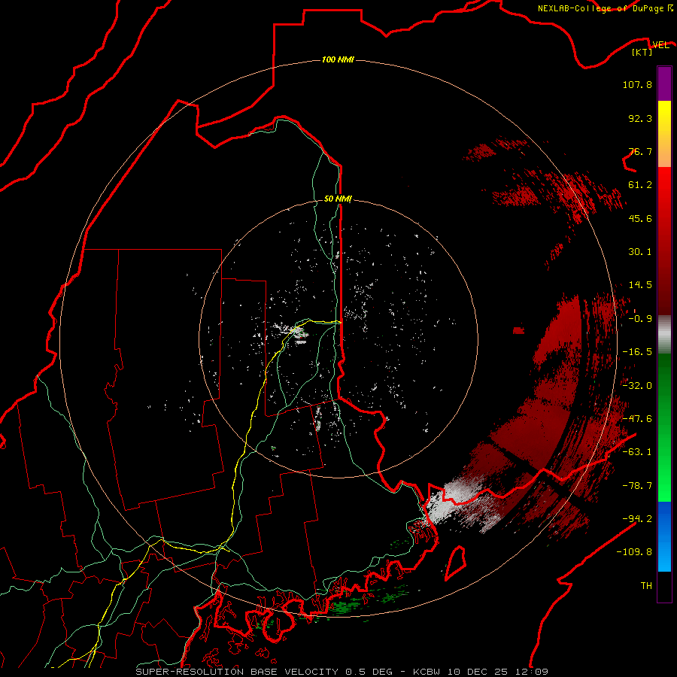Viewport: 677px width, 677px height.
Task: Click the 61.2 scale value
Action: [x=640, y=185]
